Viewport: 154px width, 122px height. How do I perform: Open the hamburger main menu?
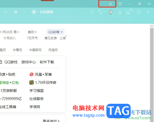110,4
